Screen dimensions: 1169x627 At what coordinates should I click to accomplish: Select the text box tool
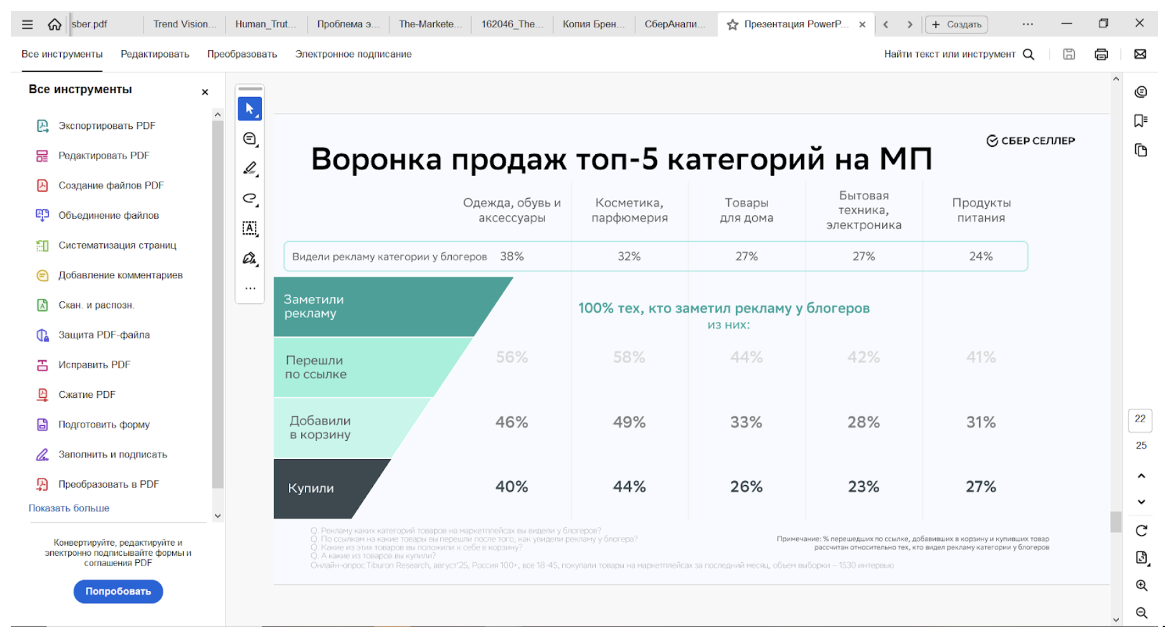(x=250, y=228)
